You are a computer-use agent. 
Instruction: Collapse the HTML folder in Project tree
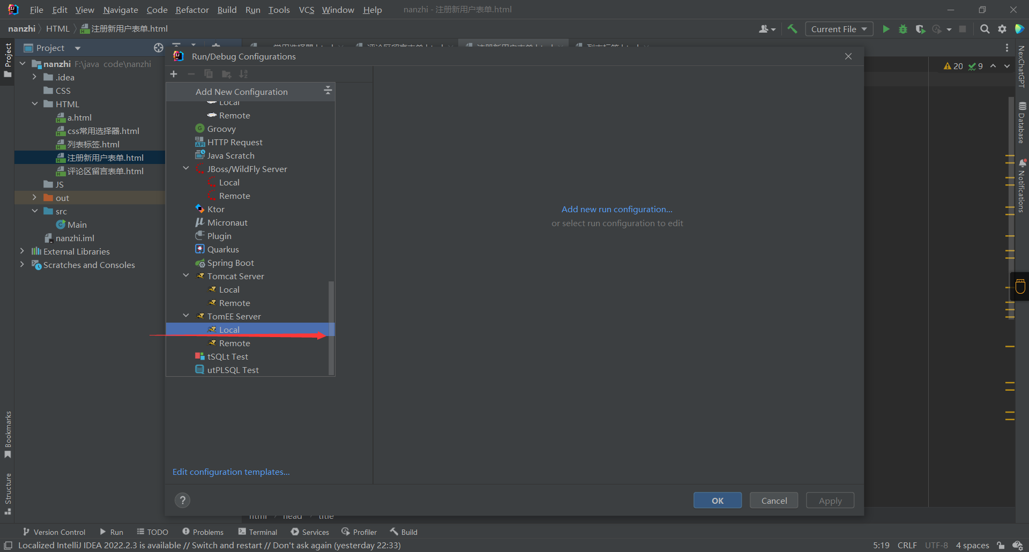point(34,103)
